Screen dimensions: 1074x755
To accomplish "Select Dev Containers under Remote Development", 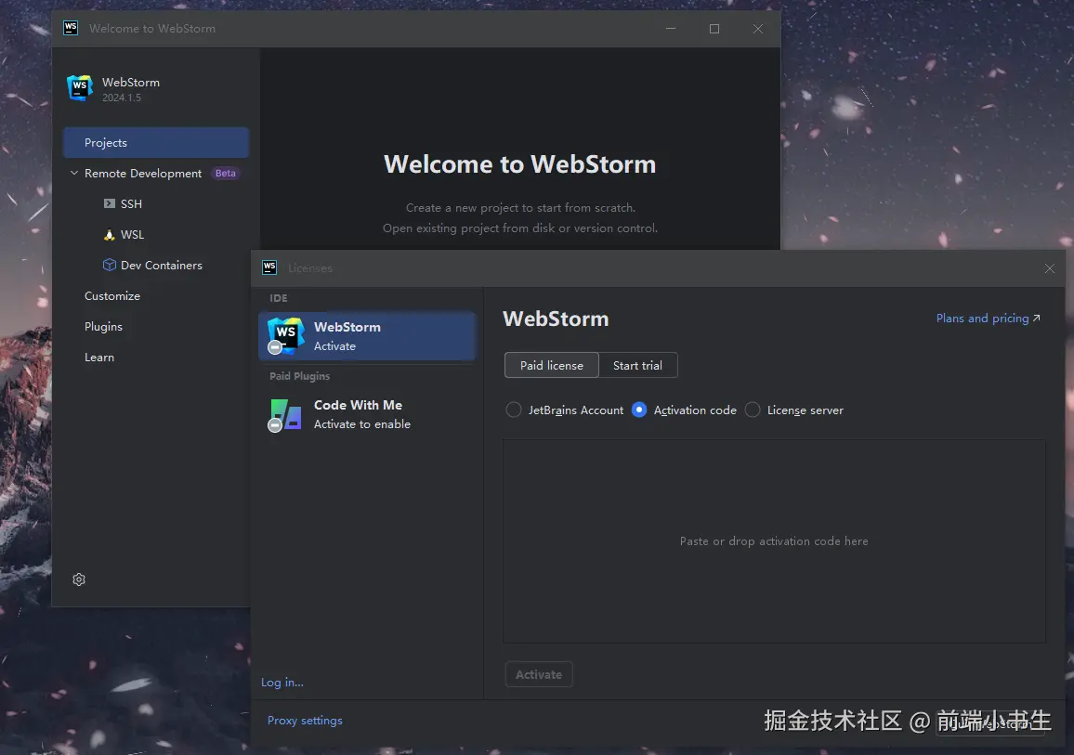I will point(162,266).
